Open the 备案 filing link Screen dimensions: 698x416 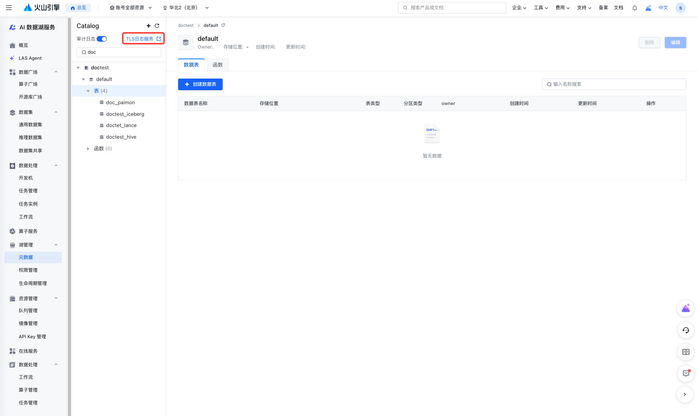[603, 8]
